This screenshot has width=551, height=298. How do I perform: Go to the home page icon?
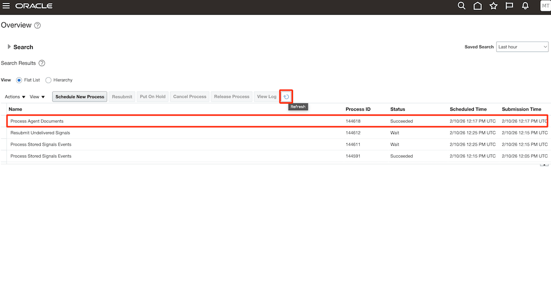coord(477,6)
